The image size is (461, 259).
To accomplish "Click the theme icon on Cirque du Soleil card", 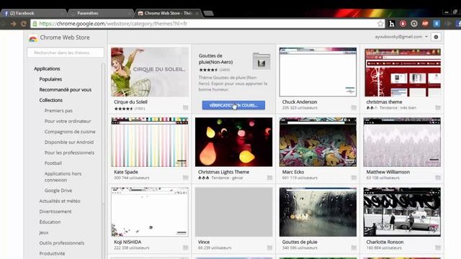I will (186, 108).
